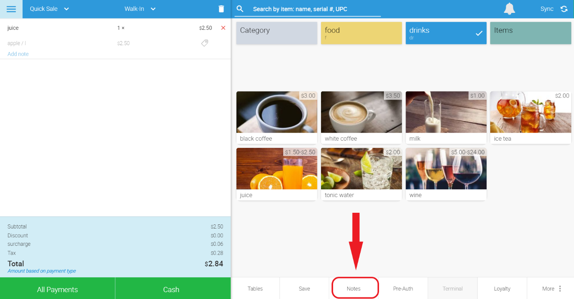Select the Items tile

click(530, 33)
